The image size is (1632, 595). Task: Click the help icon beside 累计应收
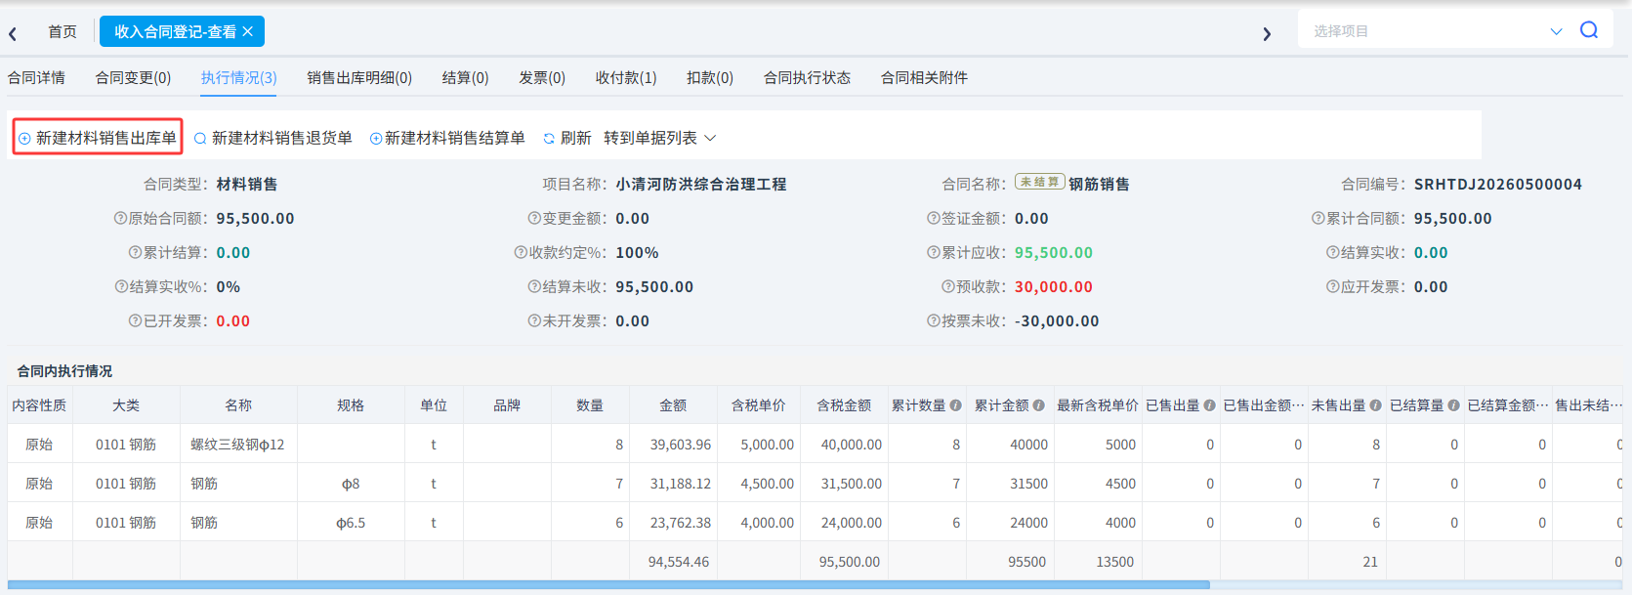pos(934,253)
